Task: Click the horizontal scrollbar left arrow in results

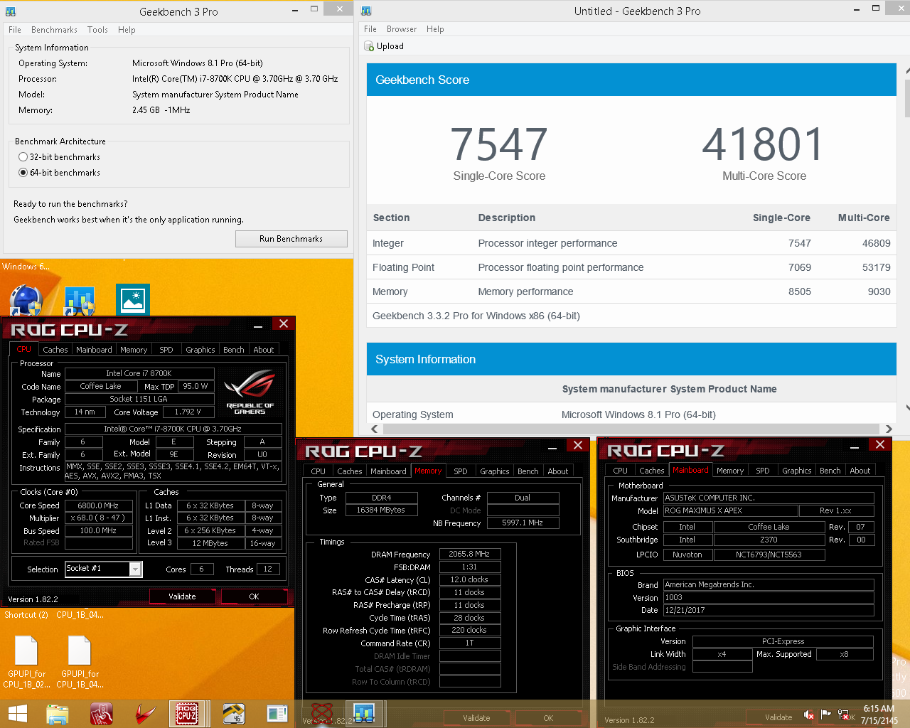Action: (x=375, y=429)
